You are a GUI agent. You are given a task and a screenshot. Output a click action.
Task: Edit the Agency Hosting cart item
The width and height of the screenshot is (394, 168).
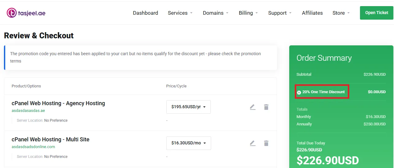point(252,107)
